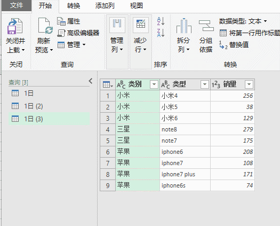Click the 分组依据 group by icon
This screenshot has width=280, height=226.
pos(206,26)
